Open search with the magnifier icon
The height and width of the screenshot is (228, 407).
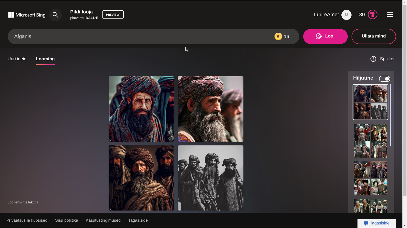click(x=55, y=15)
